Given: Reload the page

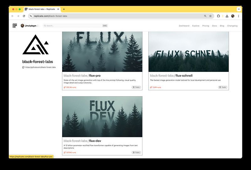Looking at the screenshot, I should (24, 16).
